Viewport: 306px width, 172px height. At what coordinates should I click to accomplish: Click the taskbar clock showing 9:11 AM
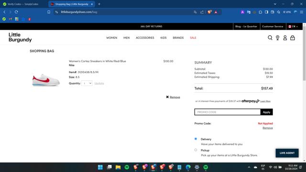point(291,167)
